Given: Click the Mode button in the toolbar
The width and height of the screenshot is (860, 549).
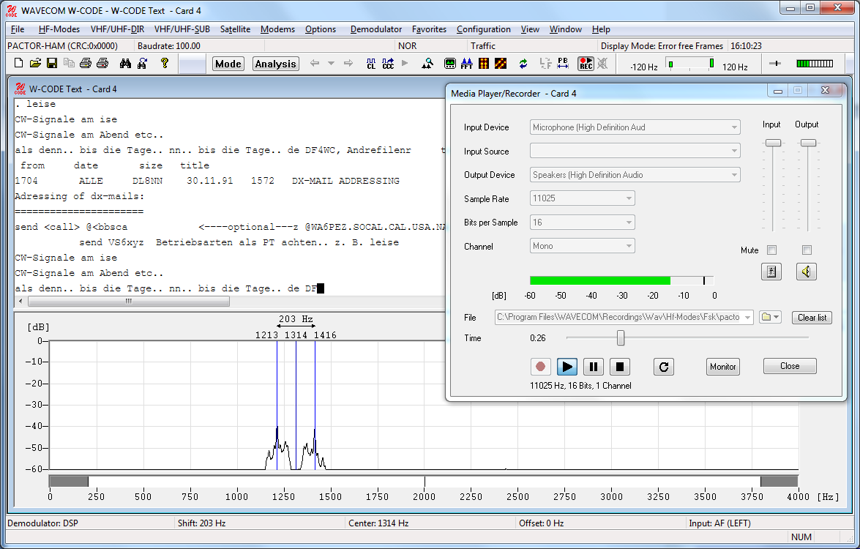Looking at the screenshot, I should coord(228,64).
